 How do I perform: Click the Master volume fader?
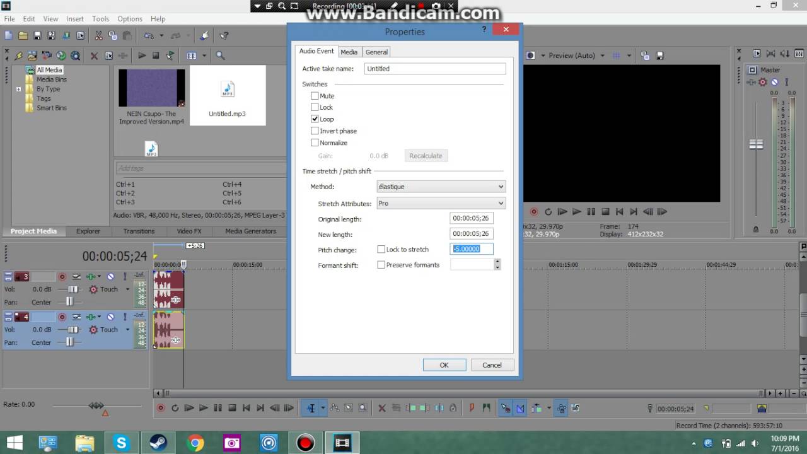click(x=756, y=144)
